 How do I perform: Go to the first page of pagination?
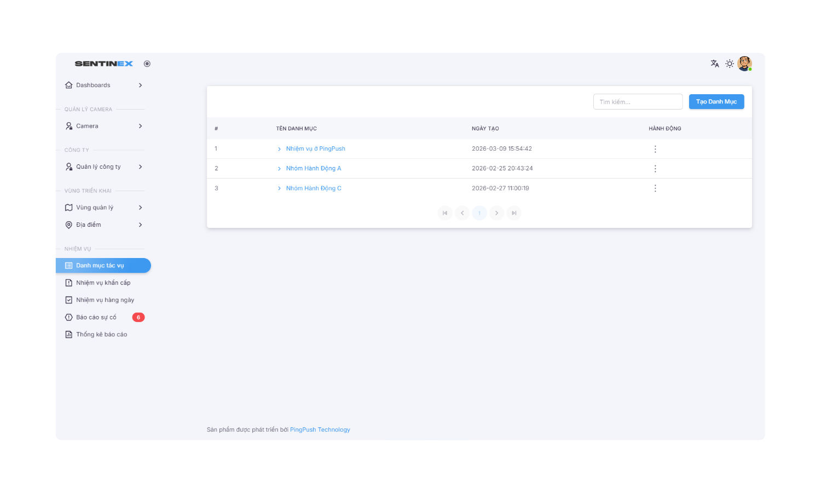point(445,213)
